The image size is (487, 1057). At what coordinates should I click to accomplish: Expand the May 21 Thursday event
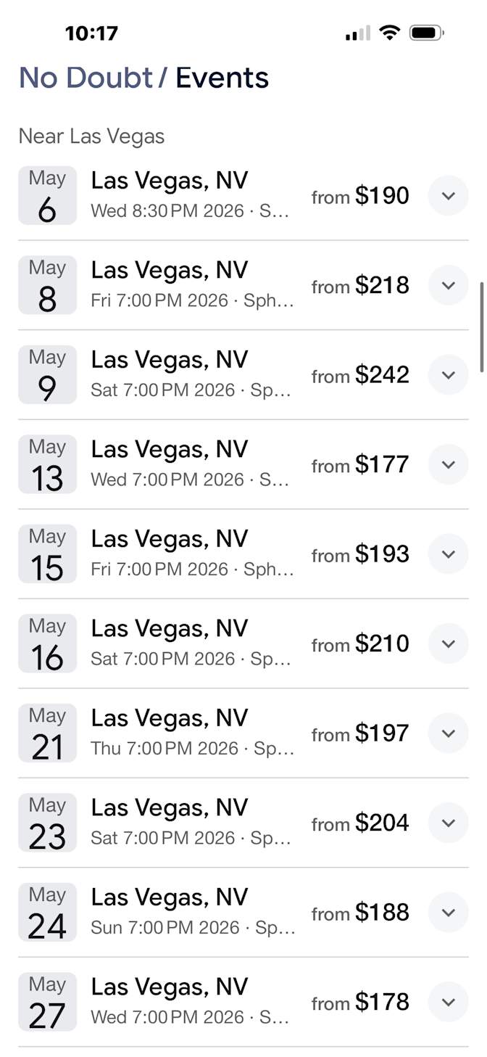pyautogui.click(x=448, y=733)
